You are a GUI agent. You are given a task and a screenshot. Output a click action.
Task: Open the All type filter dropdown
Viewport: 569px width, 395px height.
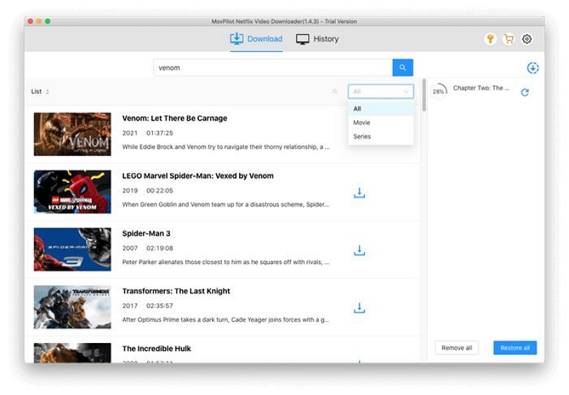pyautogui.click(x=381, y=92)
